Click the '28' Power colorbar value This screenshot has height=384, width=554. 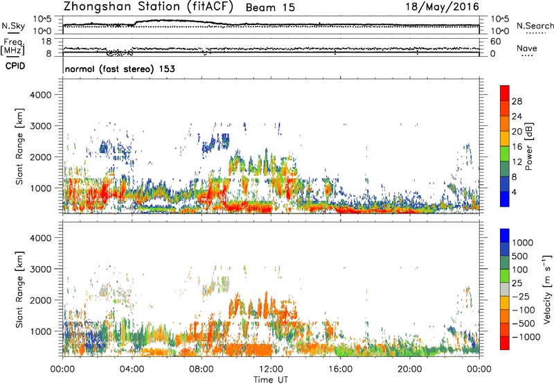tap(517, 101)
